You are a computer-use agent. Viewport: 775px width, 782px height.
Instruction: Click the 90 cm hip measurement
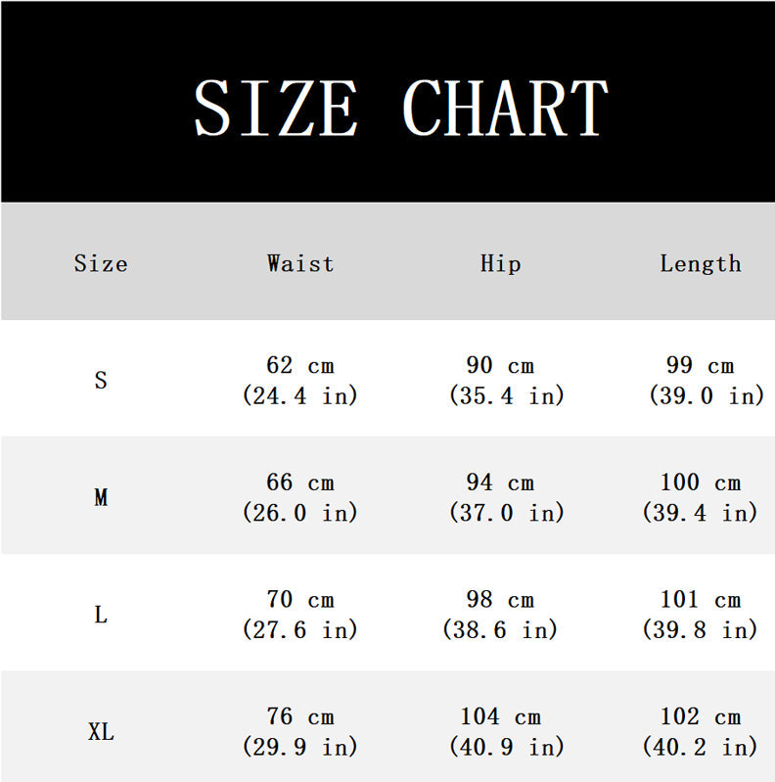click(x=500, y=380)
